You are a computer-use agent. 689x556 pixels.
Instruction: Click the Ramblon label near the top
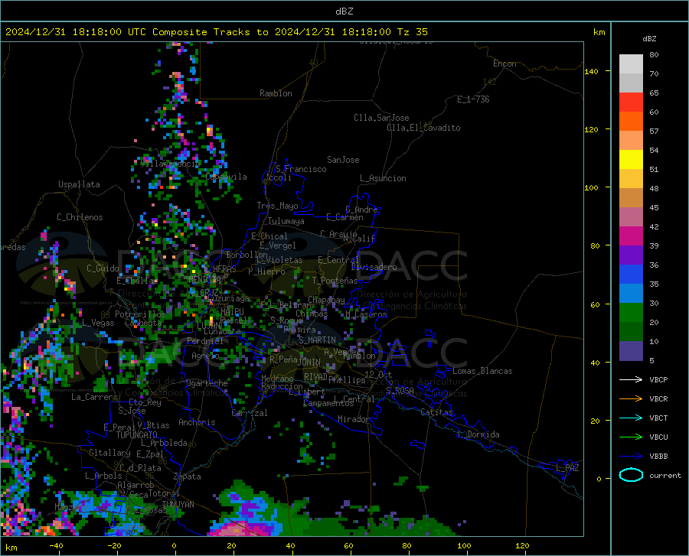[276, 93]
